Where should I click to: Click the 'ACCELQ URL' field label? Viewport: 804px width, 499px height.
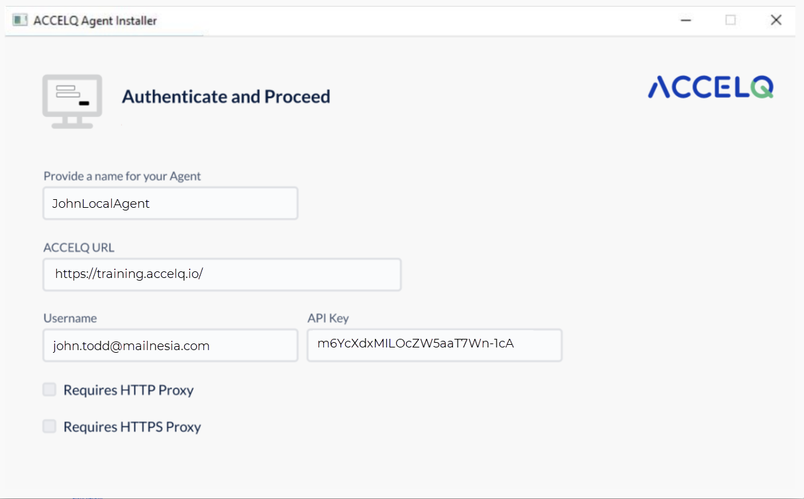[79, 248]
